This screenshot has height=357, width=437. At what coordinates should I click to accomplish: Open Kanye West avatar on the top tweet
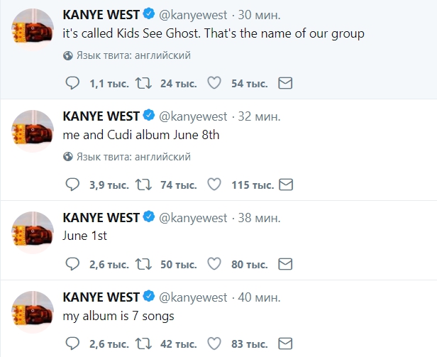(33, 30)
